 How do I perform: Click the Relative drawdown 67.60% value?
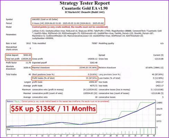(x=154, y=68)
